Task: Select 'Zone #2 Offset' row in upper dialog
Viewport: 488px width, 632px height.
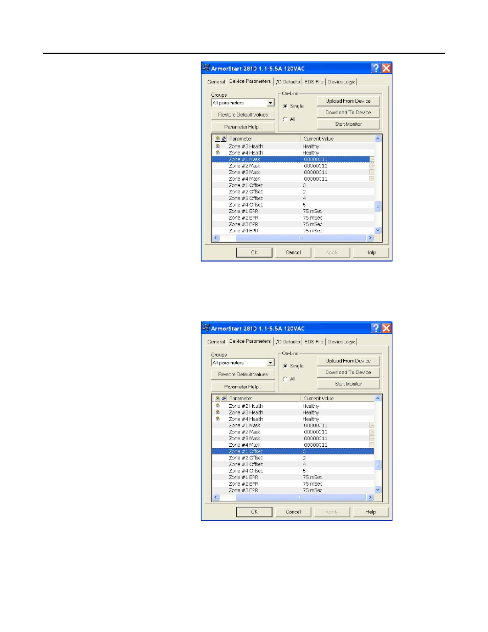Action: [293, 192]
